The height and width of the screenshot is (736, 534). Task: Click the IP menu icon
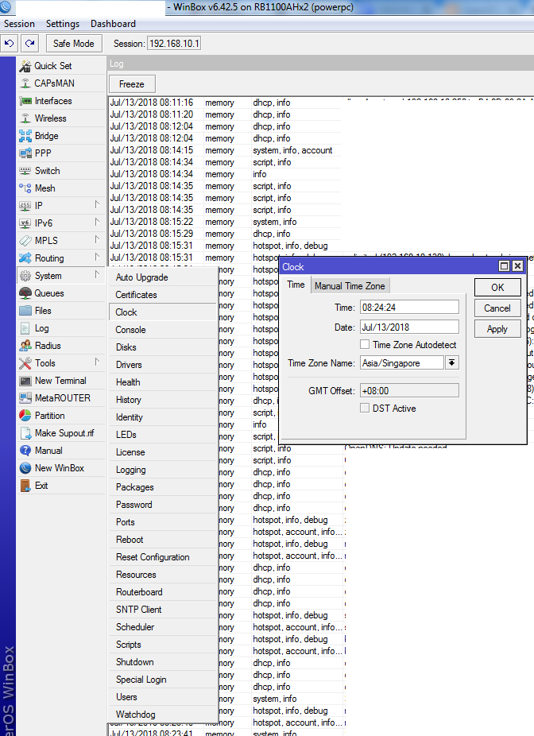[x=25, y=206]
